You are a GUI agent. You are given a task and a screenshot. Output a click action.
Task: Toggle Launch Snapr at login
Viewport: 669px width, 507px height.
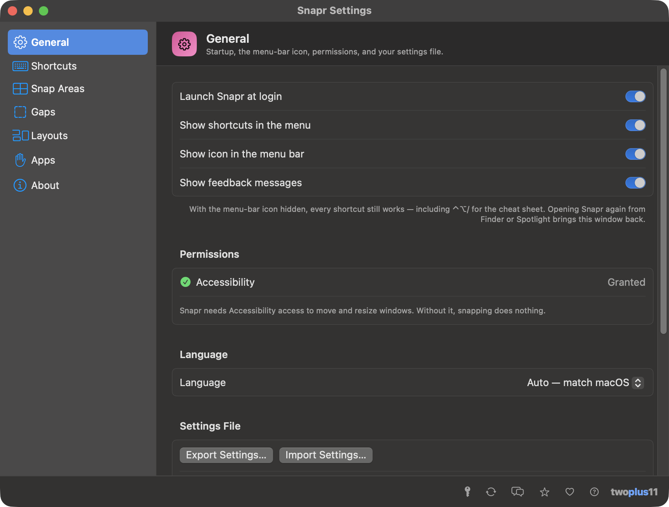tap(636, 96)
